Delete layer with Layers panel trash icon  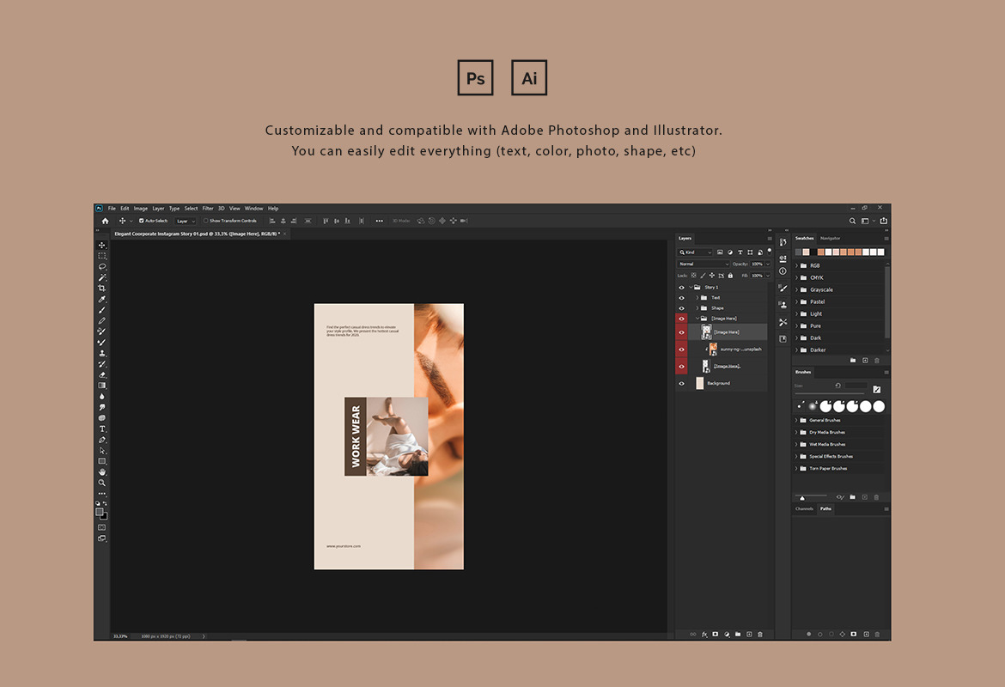pos(759,634)
